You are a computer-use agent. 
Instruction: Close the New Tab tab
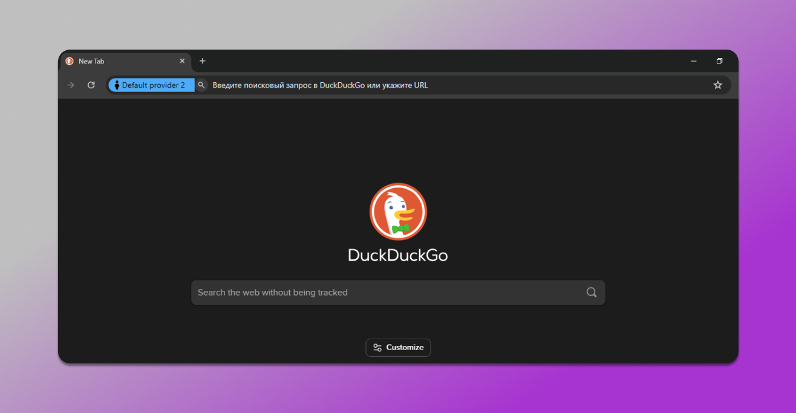(x=182, y=61)
